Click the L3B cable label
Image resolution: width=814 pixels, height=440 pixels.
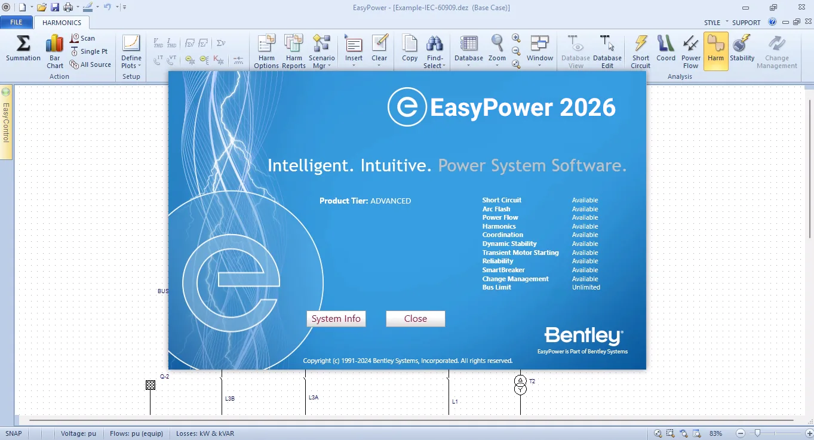(230, 398)
